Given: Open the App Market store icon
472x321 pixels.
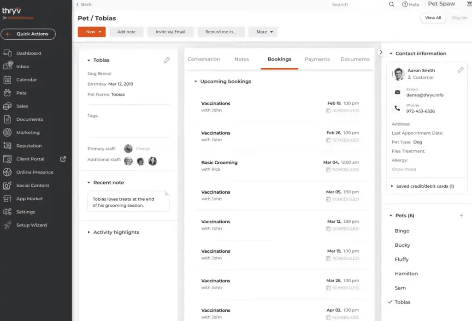Looking at the screenshot, I should [7, 198].
